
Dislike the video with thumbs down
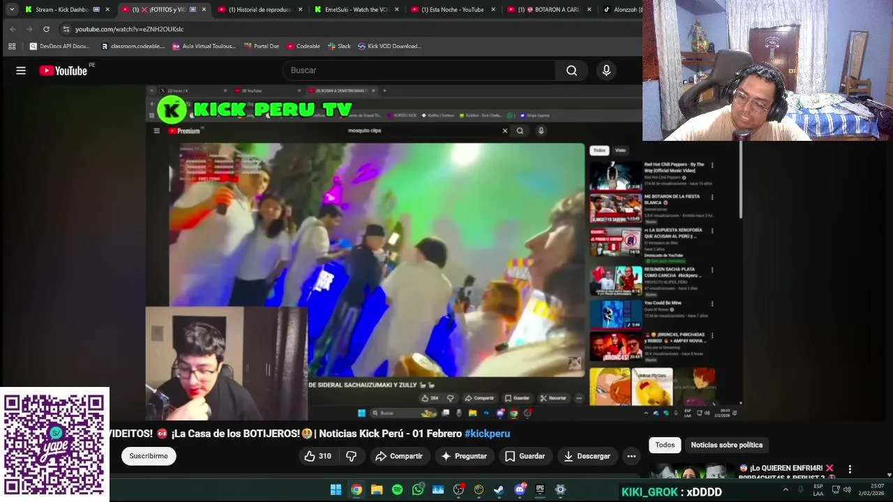tap(352, 456)
